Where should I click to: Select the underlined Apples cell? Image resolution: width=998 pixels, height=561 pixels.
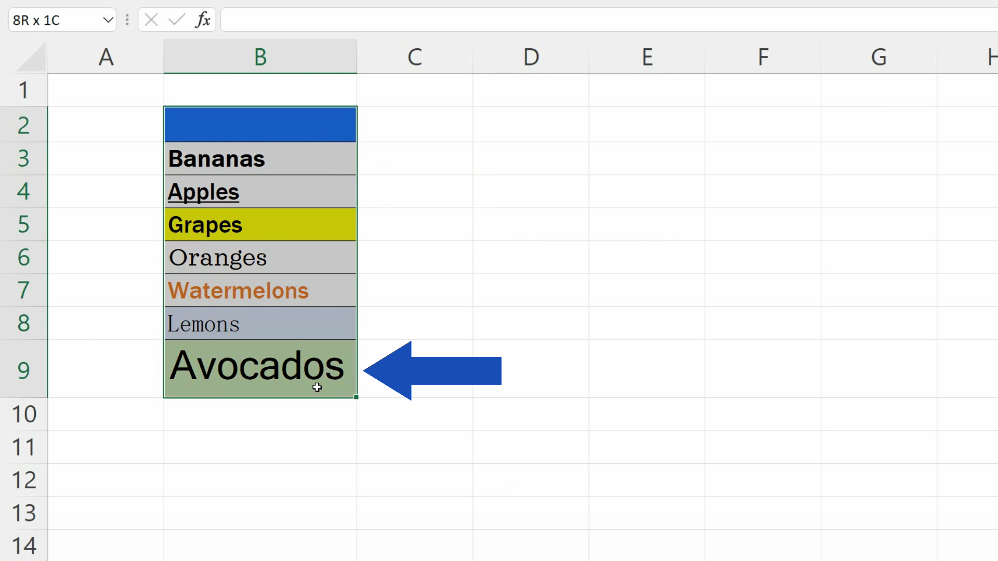click(260, 192)
